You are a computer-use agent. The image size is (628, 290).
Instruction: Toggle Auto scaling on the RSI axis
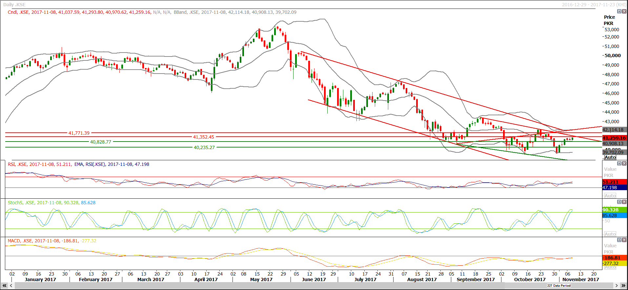click(610, 196)
